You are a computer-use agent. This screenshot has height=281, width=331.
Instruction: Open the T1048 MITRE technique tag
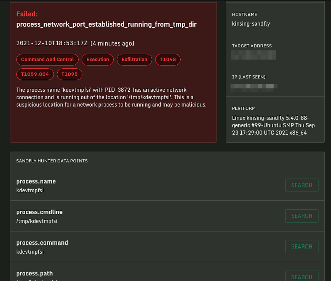pos(168,59)
